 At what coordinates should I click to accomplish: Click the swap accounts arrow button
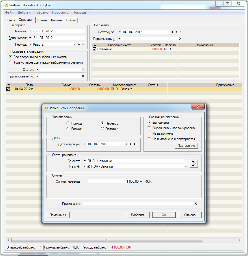(194, 164)
